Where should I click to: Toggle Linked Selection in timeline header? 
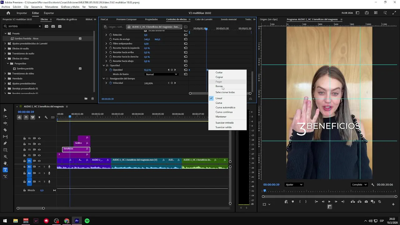point(32,117)
